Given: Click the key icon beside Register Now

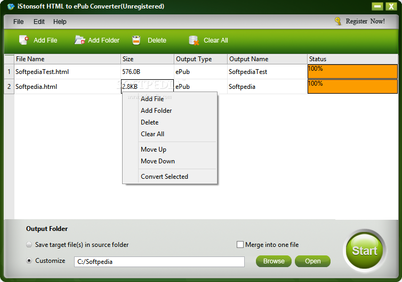Looking at the screenshot, I should (338, 21).
